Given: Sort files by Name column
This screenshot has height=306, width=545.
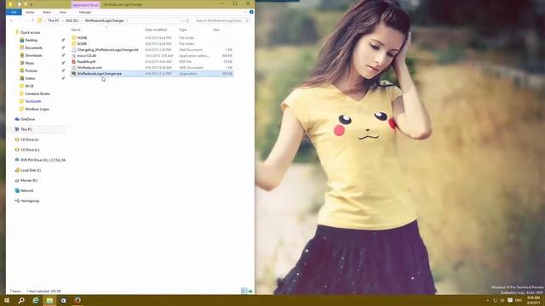Looking at the screenshot, I should (x=76, y=30).
